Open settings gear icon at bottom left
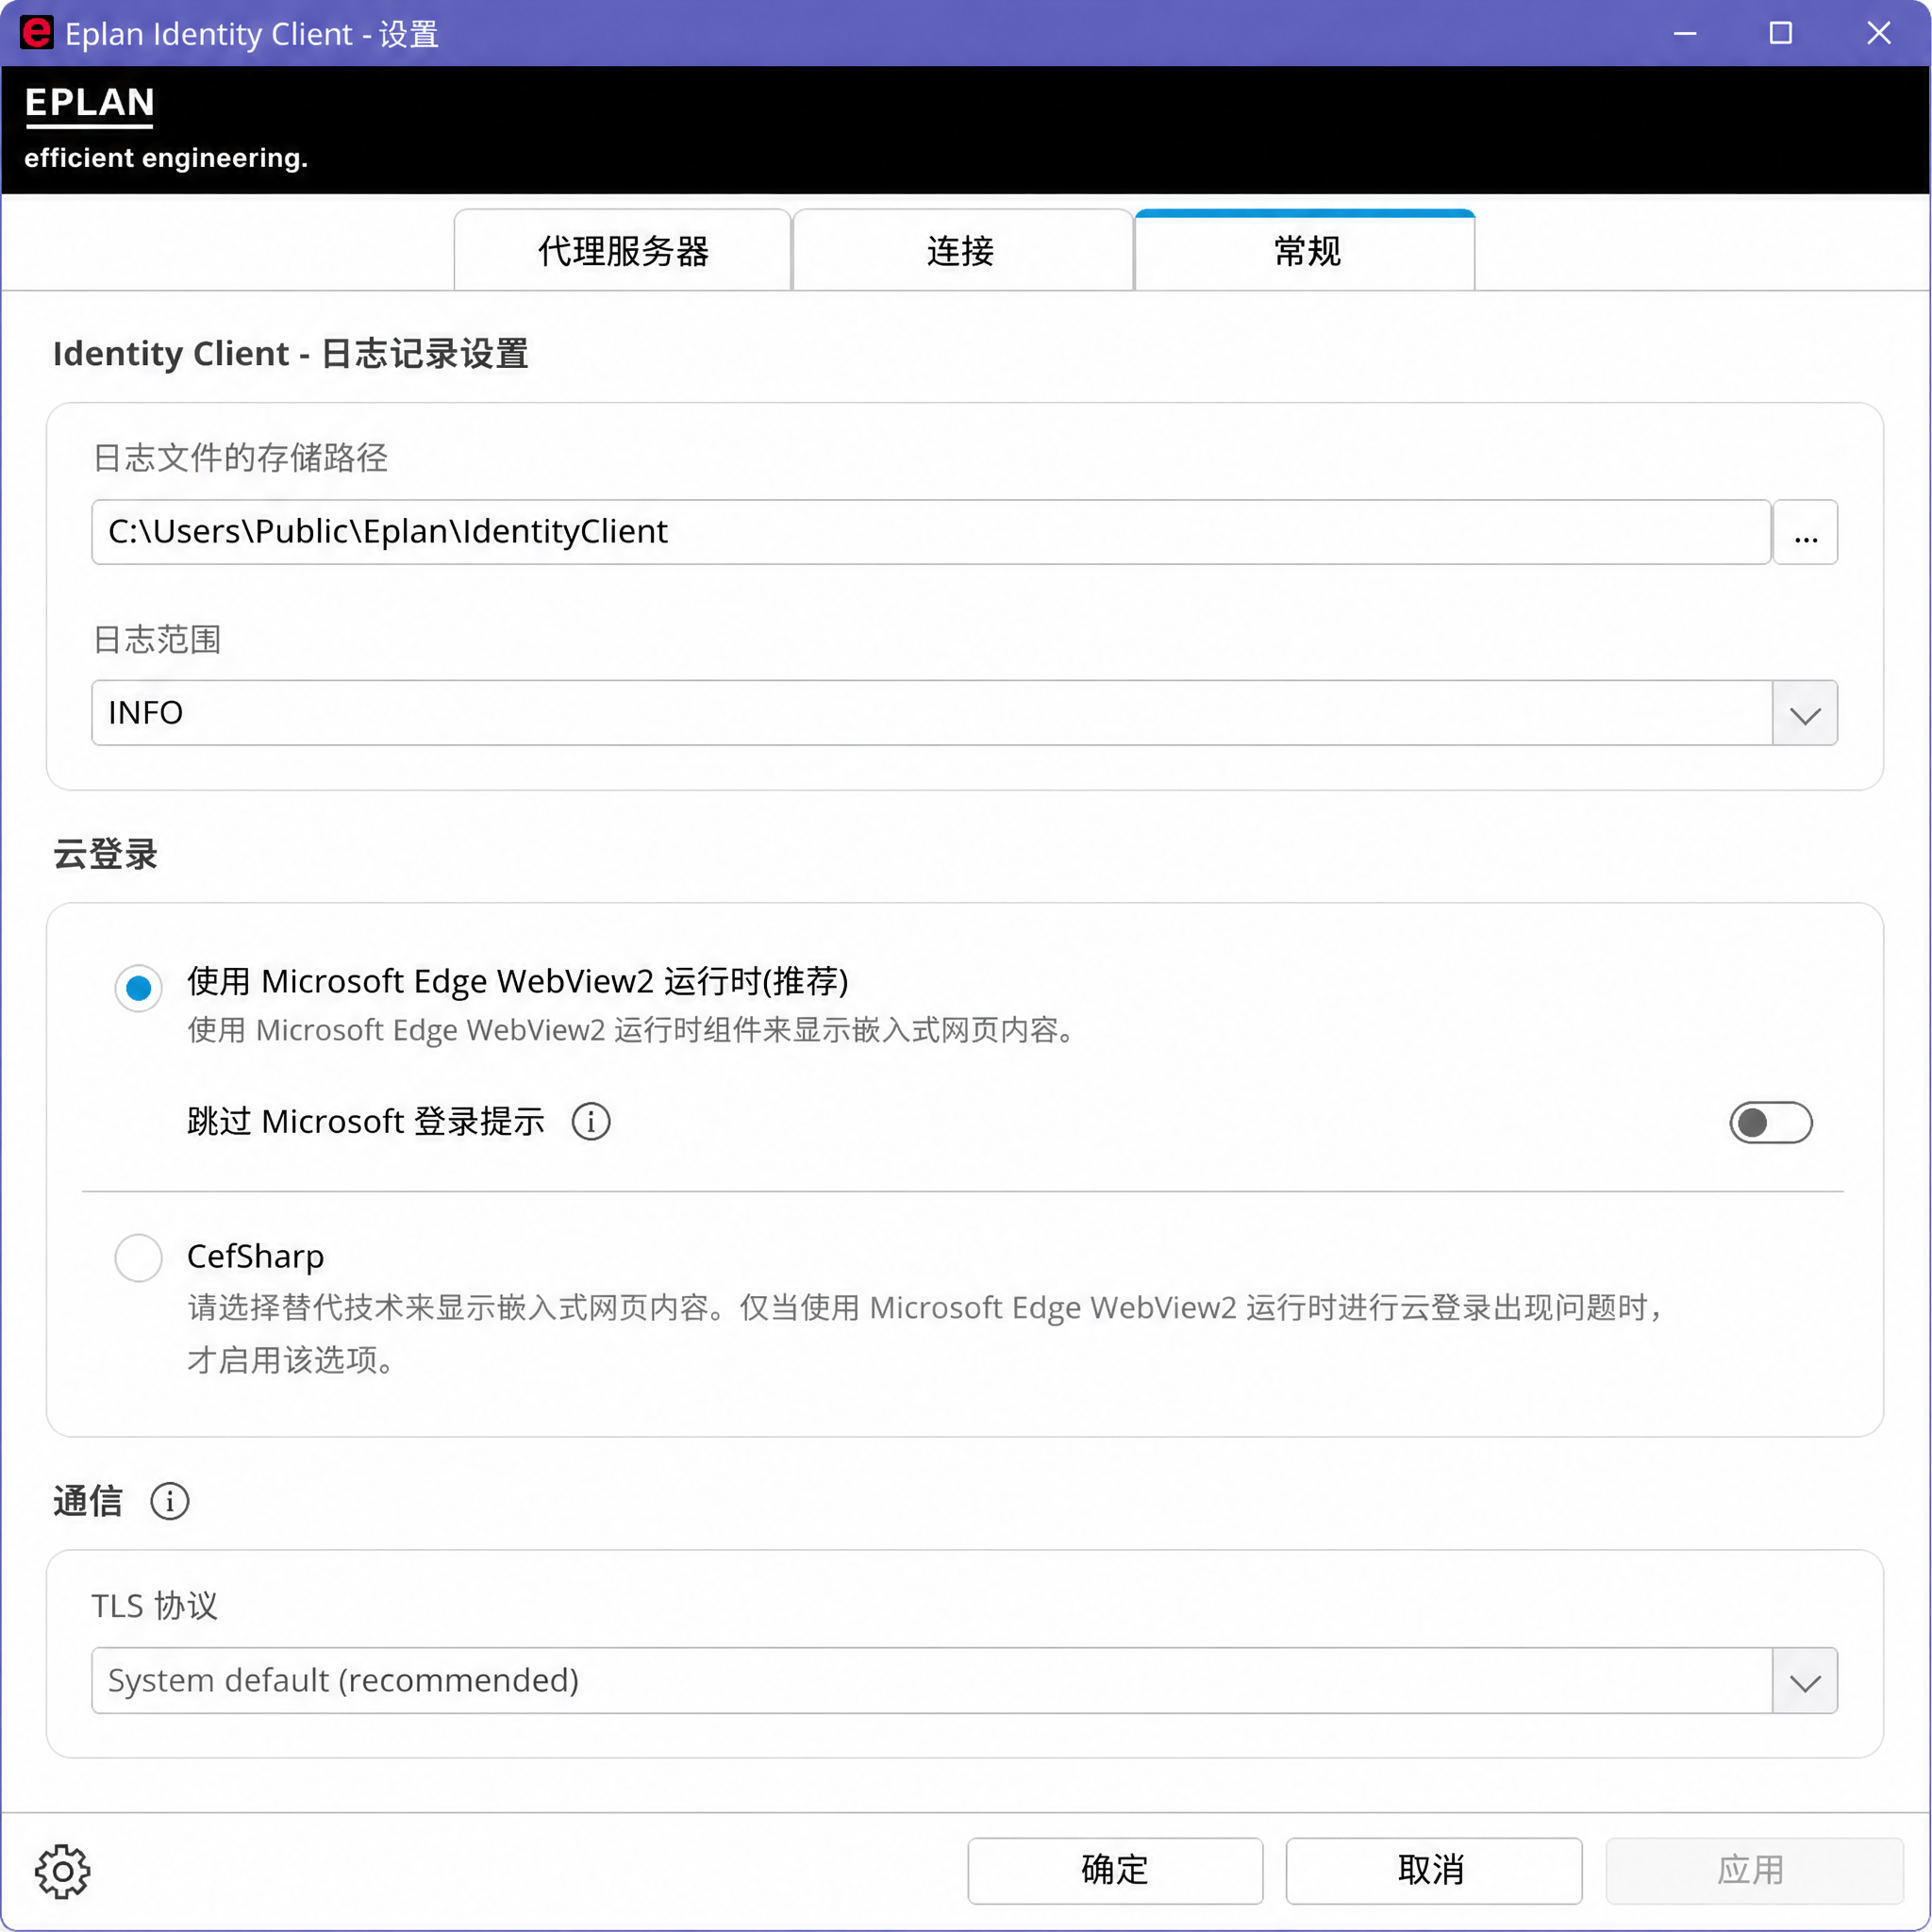The image size is (1932, 1932). pos(62,1871)
